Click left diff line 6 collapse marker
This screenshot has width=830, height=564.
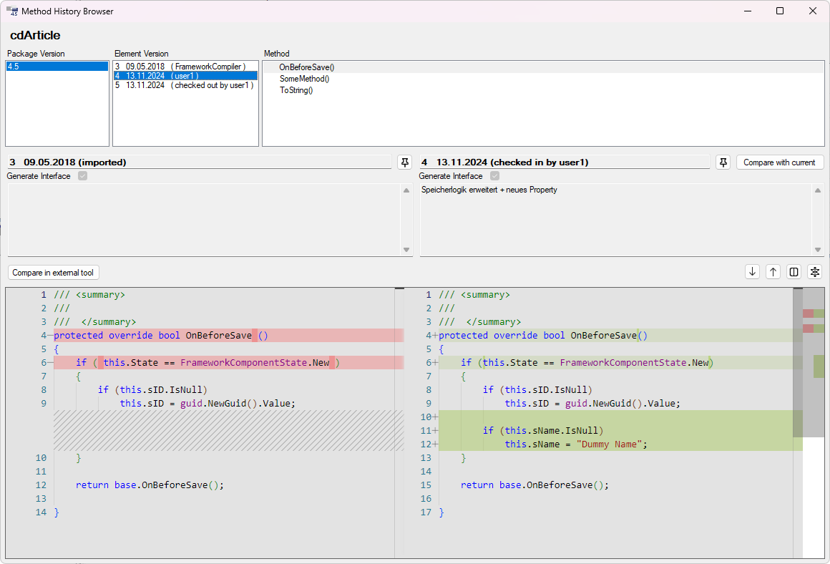tap(50, 363)
